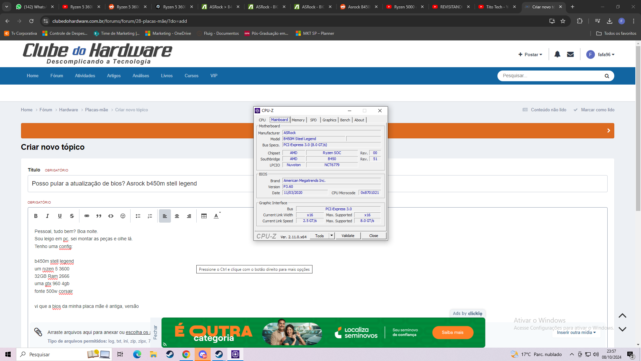Go to the Home navigation item
Screen dimensions: 641x361
tap(33, 76)
